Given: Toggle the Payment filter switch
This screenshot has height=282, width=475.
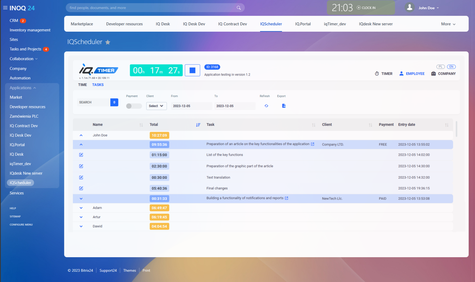Looking at the screenshot, I should click(134, 106).
